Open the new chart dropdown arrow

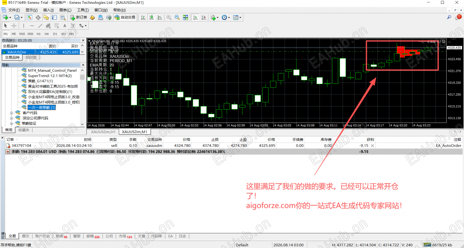coord(10,18)
